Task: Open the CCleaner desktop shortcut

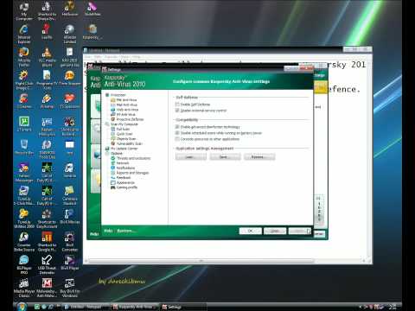Action: click(x=24, y=101)
